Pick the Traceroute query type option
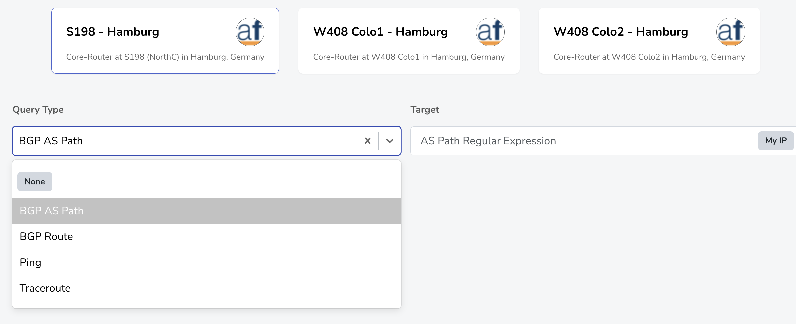Viewport: 796px width, 324px height. pyautogui.click(x=45, y=288)
